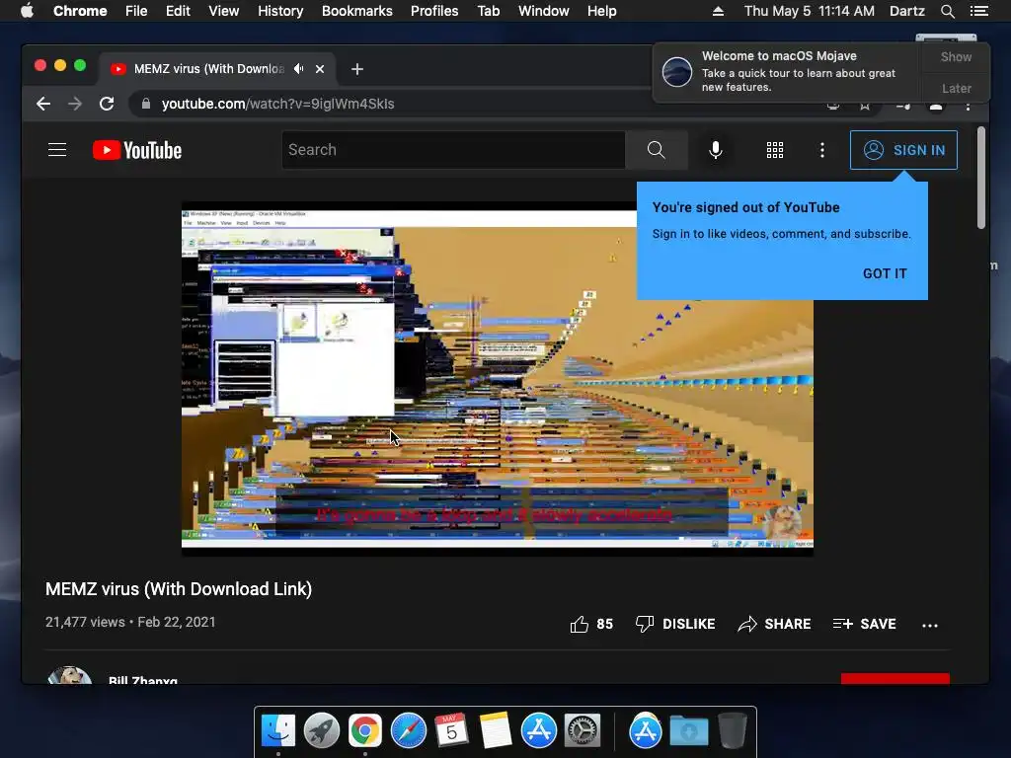Image resolution: width=1011 pixels, height=758 pixels.
Task: Go back with Chrome's back arrow
Action: point(43,104)
